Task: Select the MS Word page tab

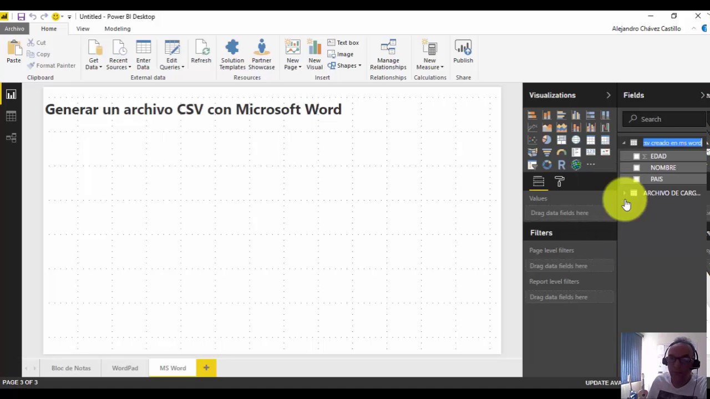Action: (173, 368)
